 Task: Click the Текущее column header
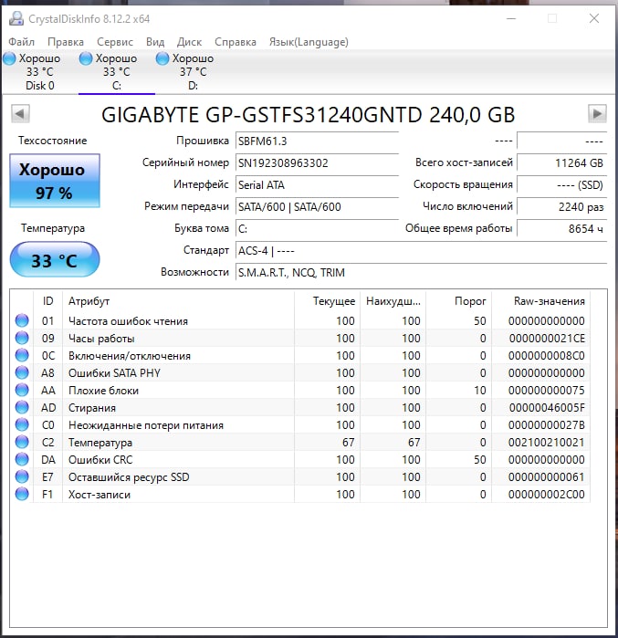327,301
